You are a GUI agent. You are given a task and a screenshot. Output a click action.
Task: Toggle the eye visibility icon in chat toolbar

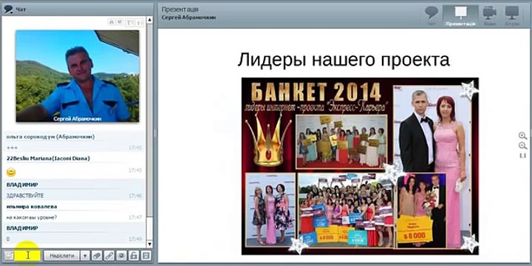[x=121, y=256]
